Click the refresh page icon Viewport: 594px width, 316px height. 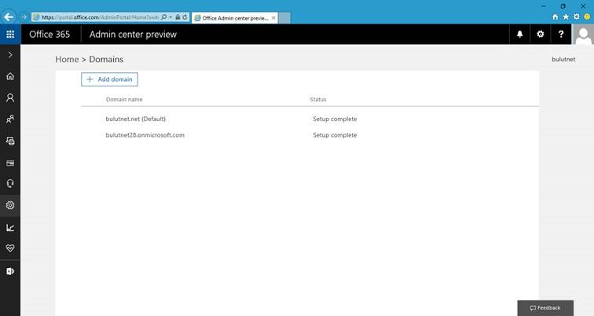(x=185, y=17)
